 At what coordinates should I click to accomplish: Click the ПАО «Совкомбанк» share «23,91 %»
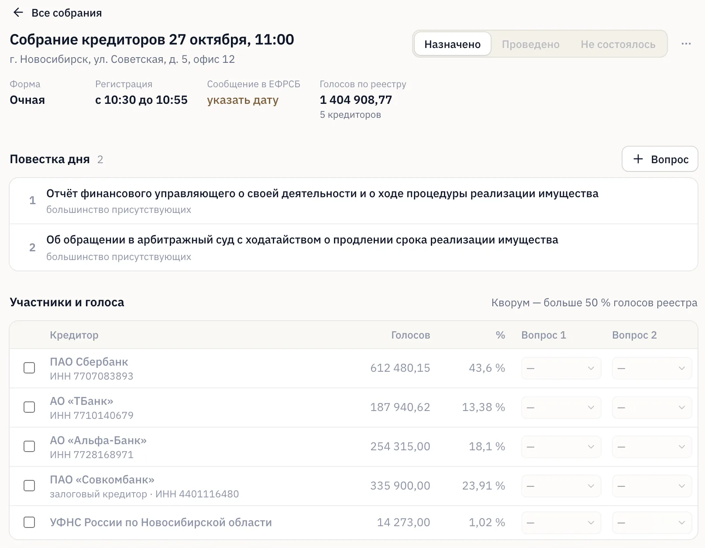click(483, 486)
